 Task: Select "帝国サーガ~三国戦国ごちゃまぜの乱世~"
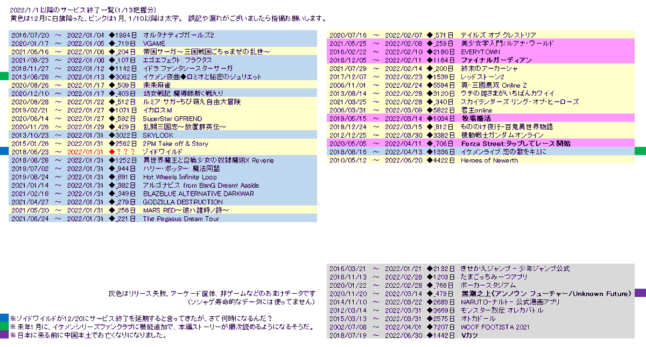(x=206, y=52)
